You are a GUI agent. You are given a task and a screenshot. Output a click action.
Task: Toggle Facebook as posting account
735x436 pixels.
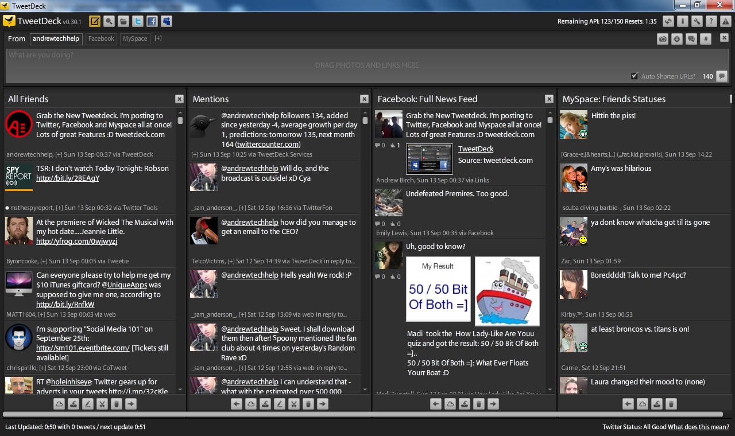[x=102, y=38]
